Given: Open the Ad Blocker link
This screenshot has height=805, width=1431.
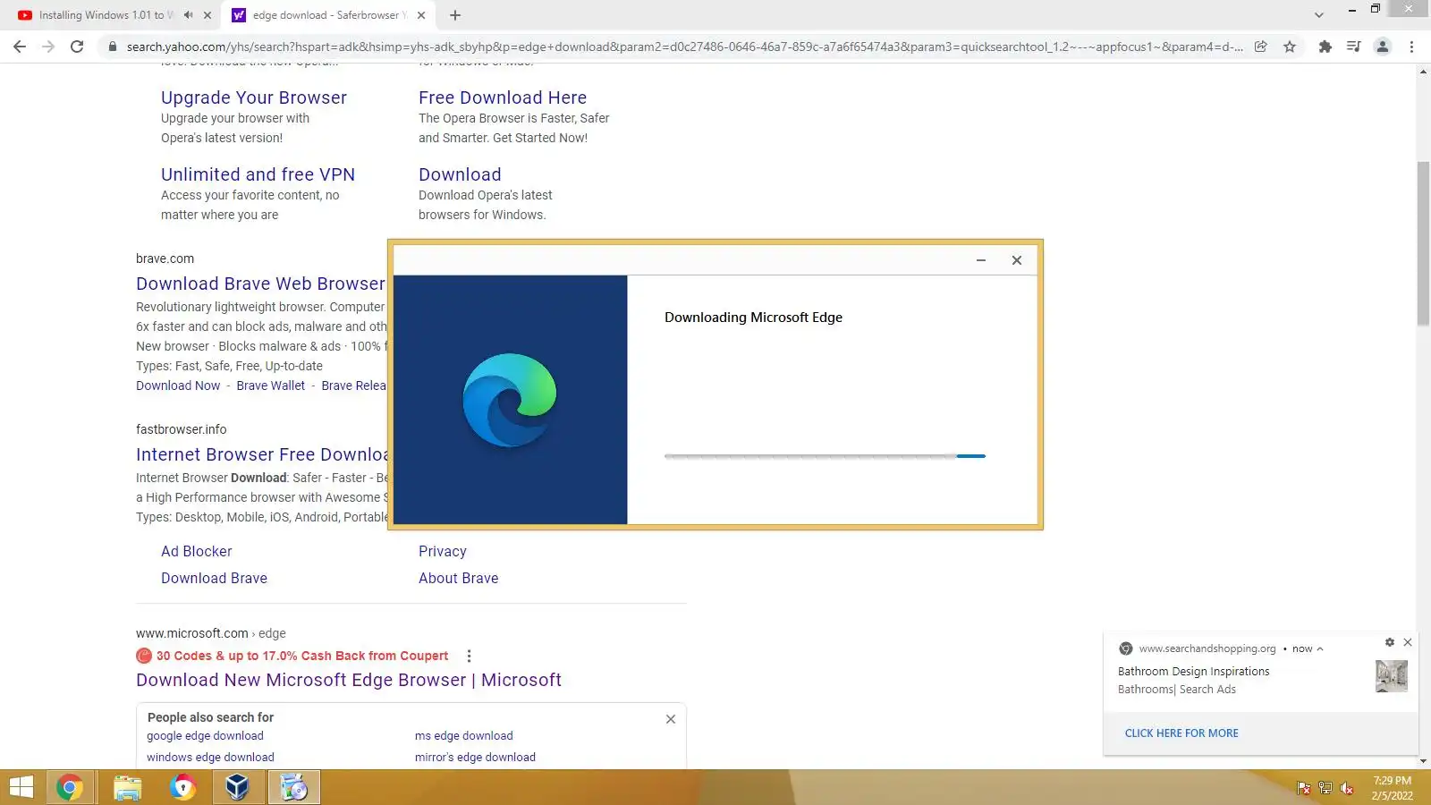Looking at the screenshot, I should click(x=197, y=551).
